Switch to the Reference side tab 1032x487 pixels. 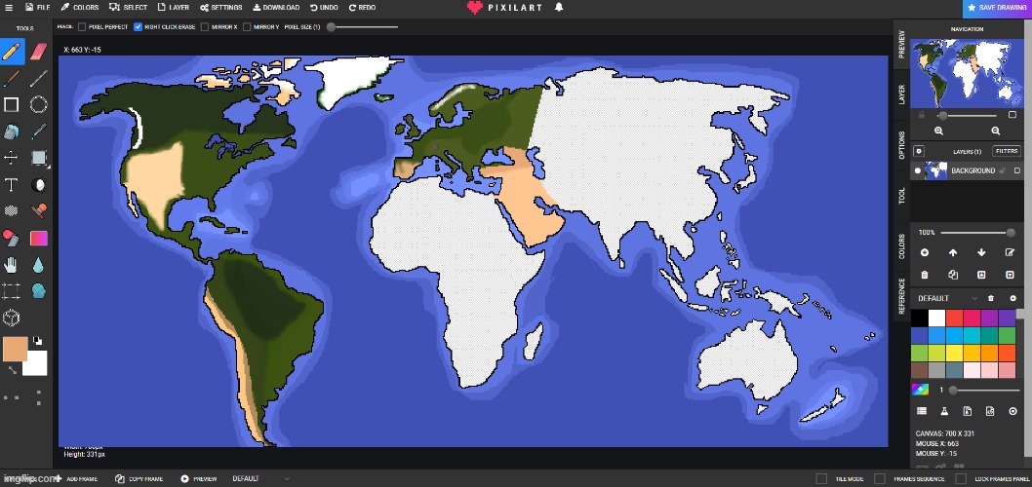tap(901, 296)
